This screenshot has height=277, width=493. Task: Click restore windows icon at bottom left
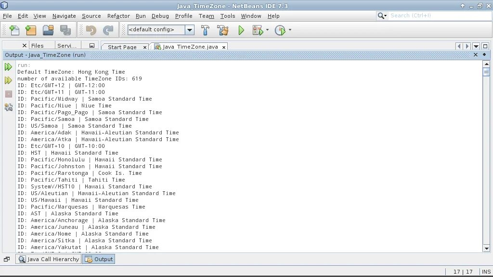(7, 259)
